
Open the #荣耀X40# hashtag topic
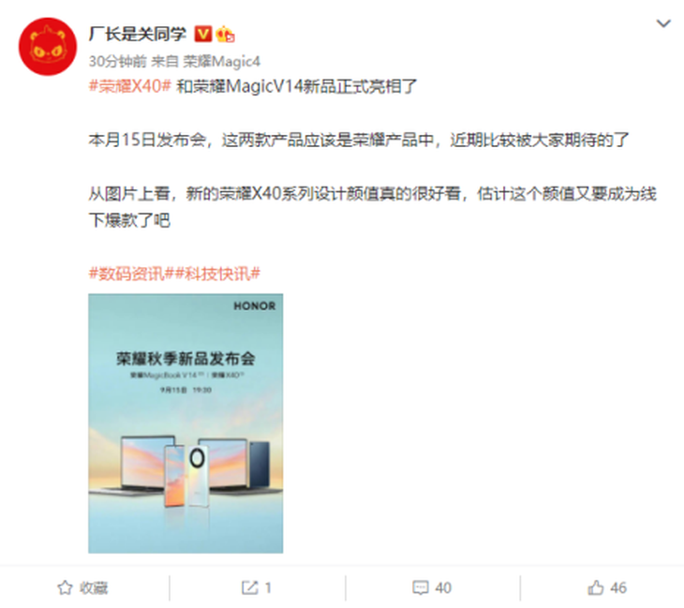(129, 86)
